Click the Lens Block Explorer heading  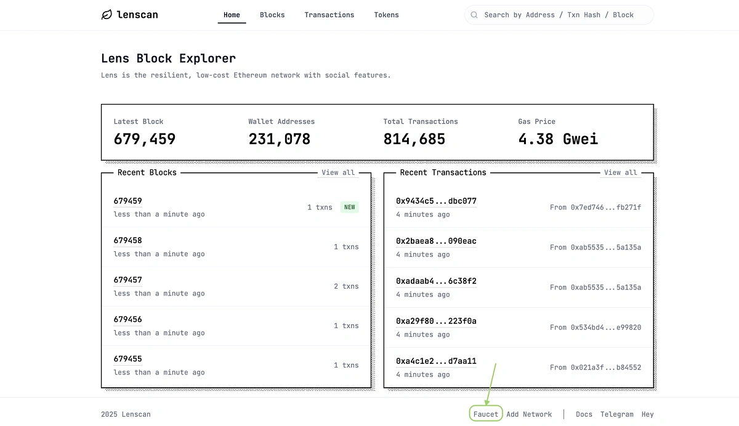coord(168,58)
